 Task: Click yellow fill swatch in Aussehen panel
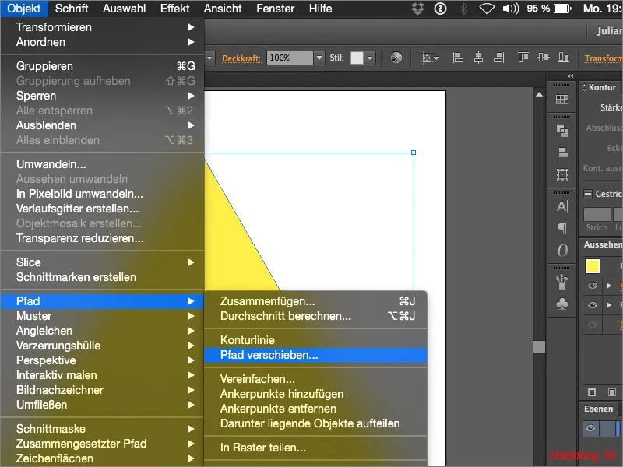[x=593, y=266]
